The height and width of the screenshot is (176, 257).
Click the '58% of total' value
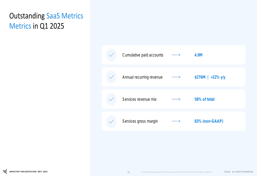click(204, 99)
